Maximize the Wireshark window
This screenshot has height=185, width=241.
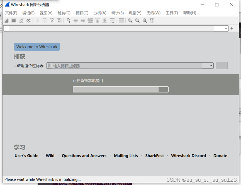pyautogui.click(x=217, y=5)
